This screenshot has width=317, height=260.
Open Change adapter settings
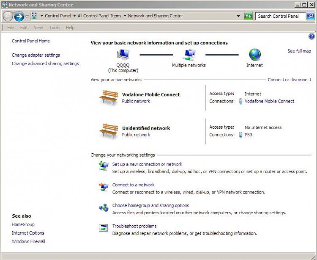tap(36, 55)
